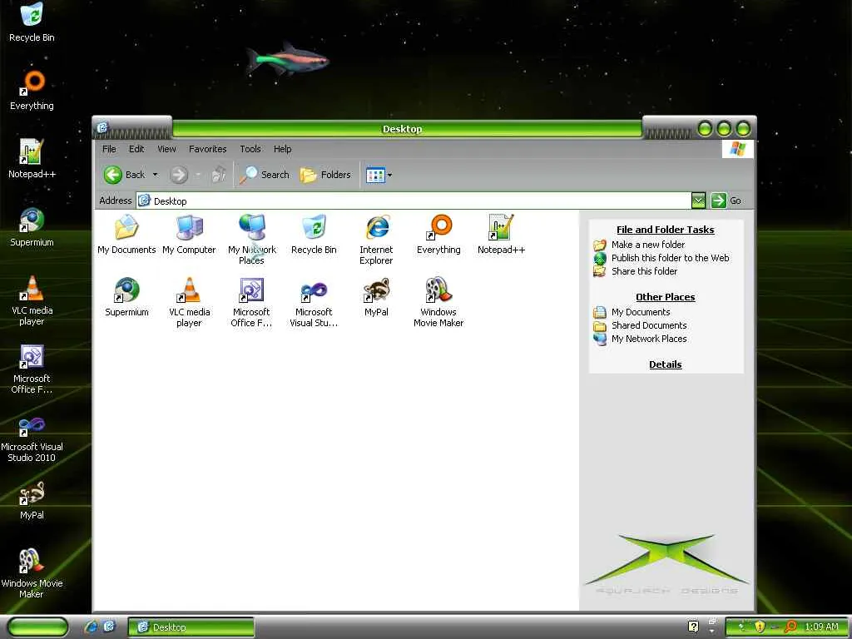
Task: Click the greyed Forward arrow button
Action: point(178,175)
